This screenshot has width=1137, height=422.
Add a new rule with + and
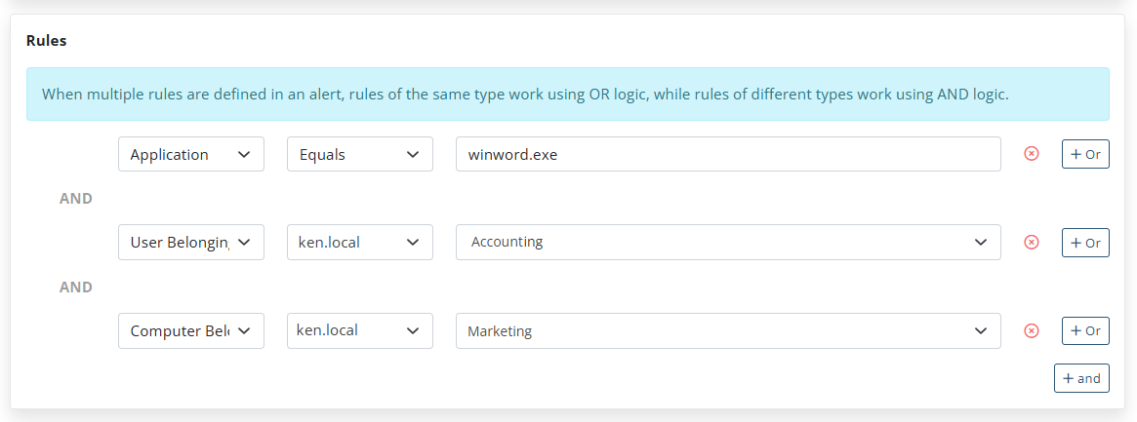pos(1081,378)
